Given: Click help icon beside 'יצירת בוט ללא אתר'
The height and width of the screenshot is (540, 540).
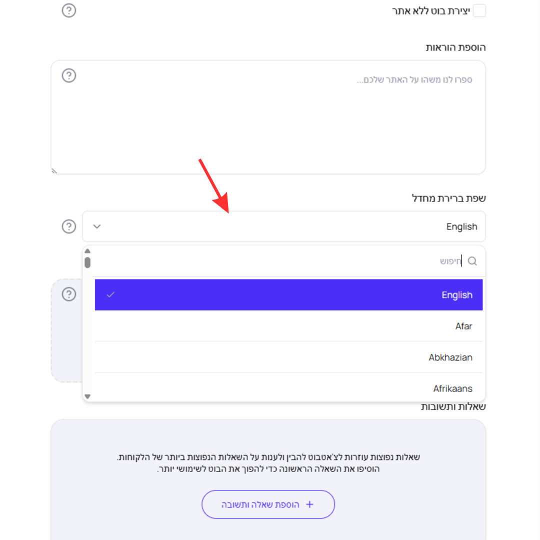Looking at the screenshot, I should pyautogui.click(x=69, y=10).
